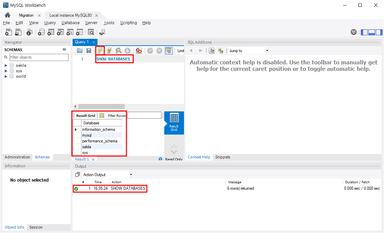Open a script file in query editor
The width and height of the screenshot is (384, 233).
[80, 51]
